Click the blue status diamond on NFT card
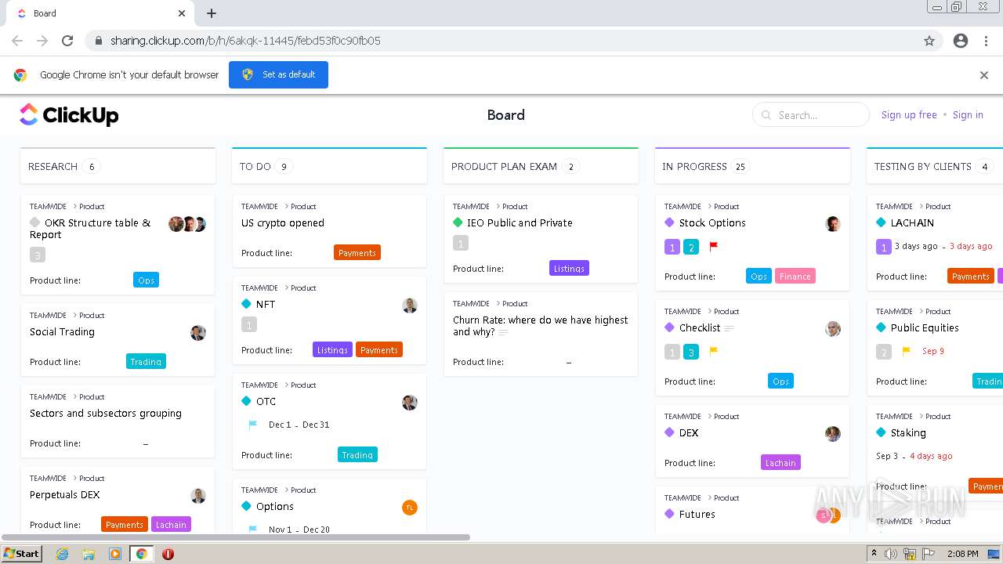This screenshot has height=564, width=1003. [x=246, y=304]
